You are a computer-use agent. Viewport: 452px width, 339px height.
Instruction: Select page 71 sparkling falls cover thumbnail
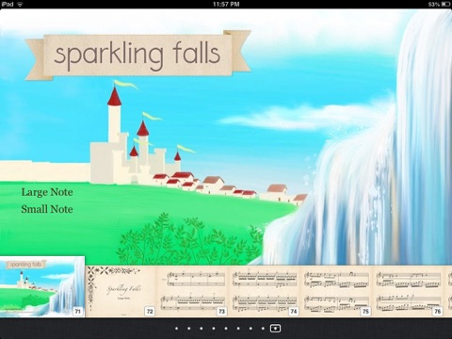42,286
